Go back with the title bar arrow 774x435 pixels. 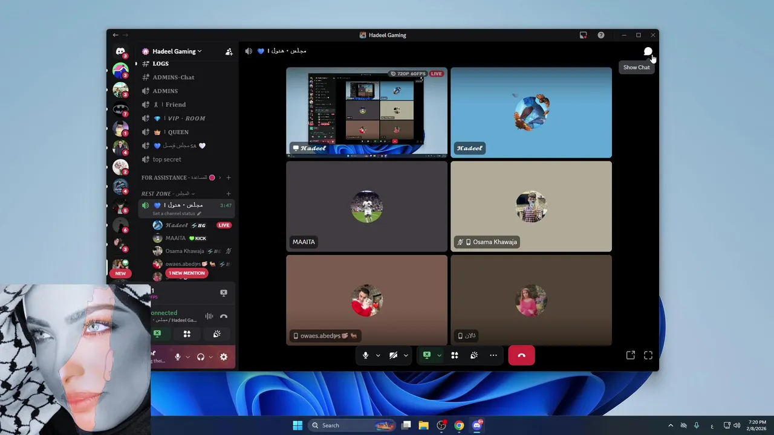click(x=115, y=35)
